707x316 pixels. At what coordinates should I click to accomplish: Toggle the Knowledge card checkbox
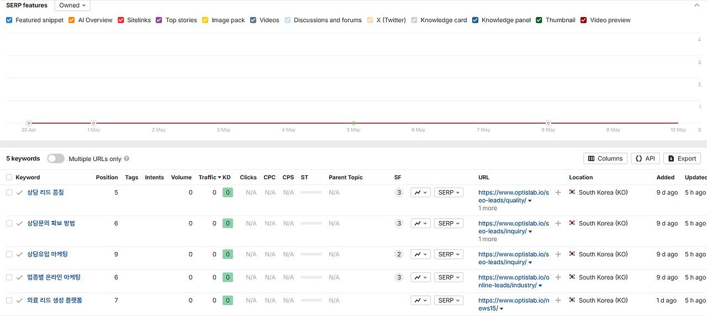click(x=414, y=20)
